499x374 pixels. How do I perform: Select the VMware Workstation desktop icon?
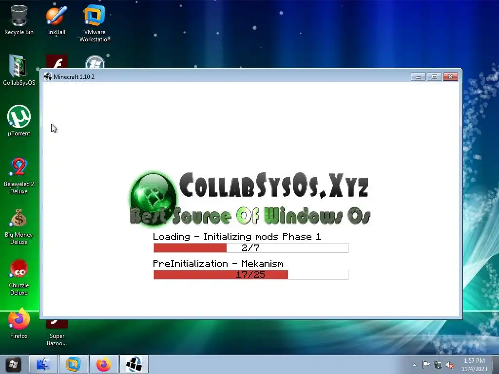(x=95, y=23)
